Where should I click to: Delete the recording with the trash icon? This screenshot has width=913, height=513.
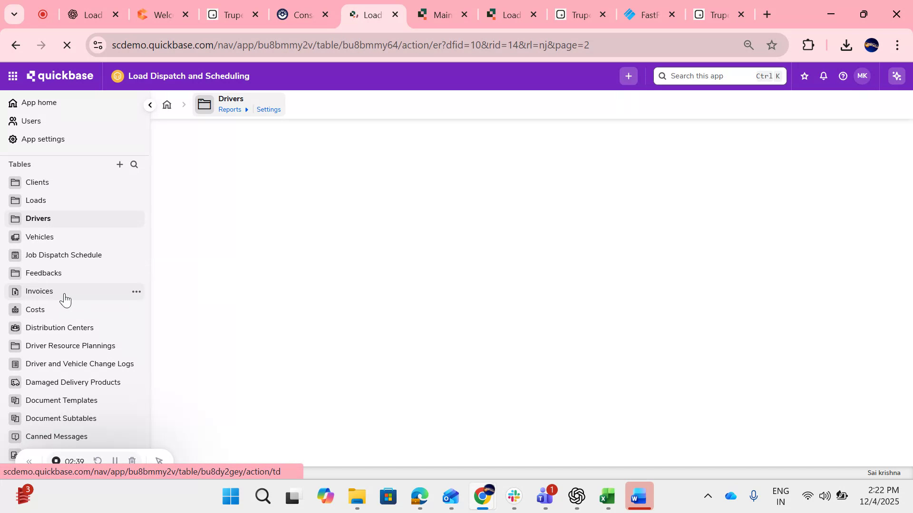(132, 461)
